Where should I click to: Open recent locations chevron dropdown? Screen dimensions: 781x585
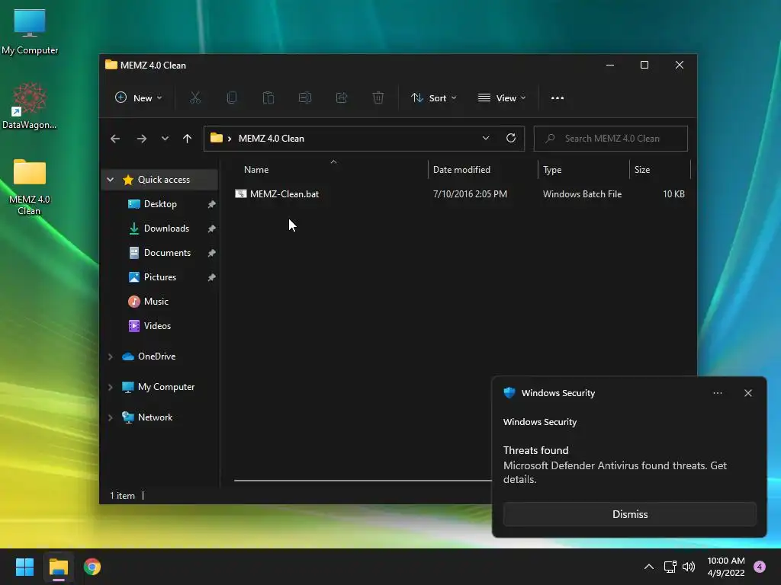(165, 139)
